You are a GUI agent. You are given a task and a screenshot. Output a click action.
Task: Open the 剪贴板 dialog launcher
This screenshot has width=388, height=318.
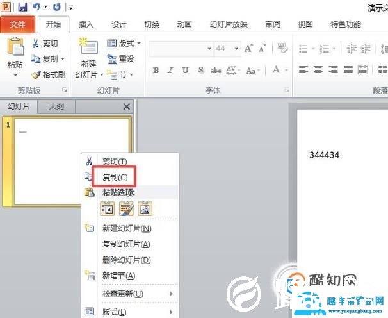[x=65, y=90]
